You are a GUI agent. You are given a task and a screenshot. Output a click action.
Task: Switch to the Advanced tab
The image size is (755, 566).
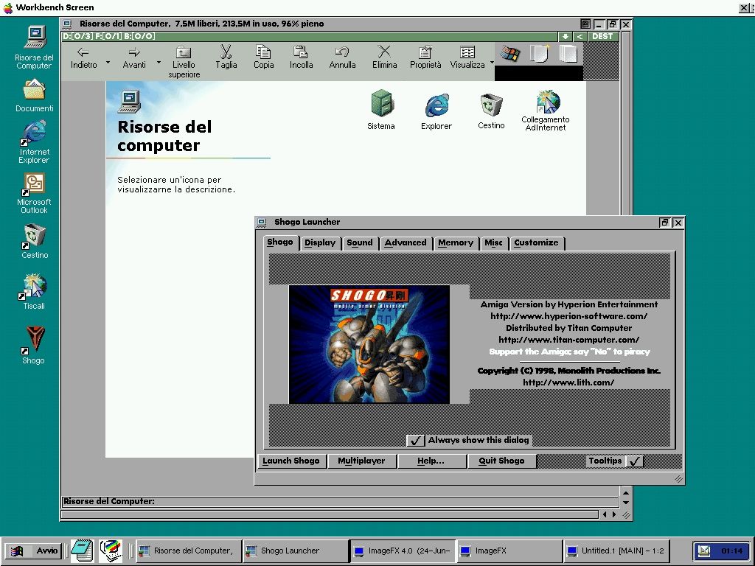pyautogui.click(x=406, y=243)
